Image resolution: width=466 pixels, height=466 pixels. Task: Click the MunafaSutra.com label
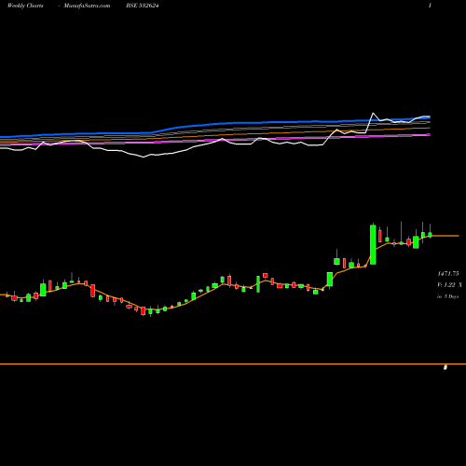click(87, 6)
